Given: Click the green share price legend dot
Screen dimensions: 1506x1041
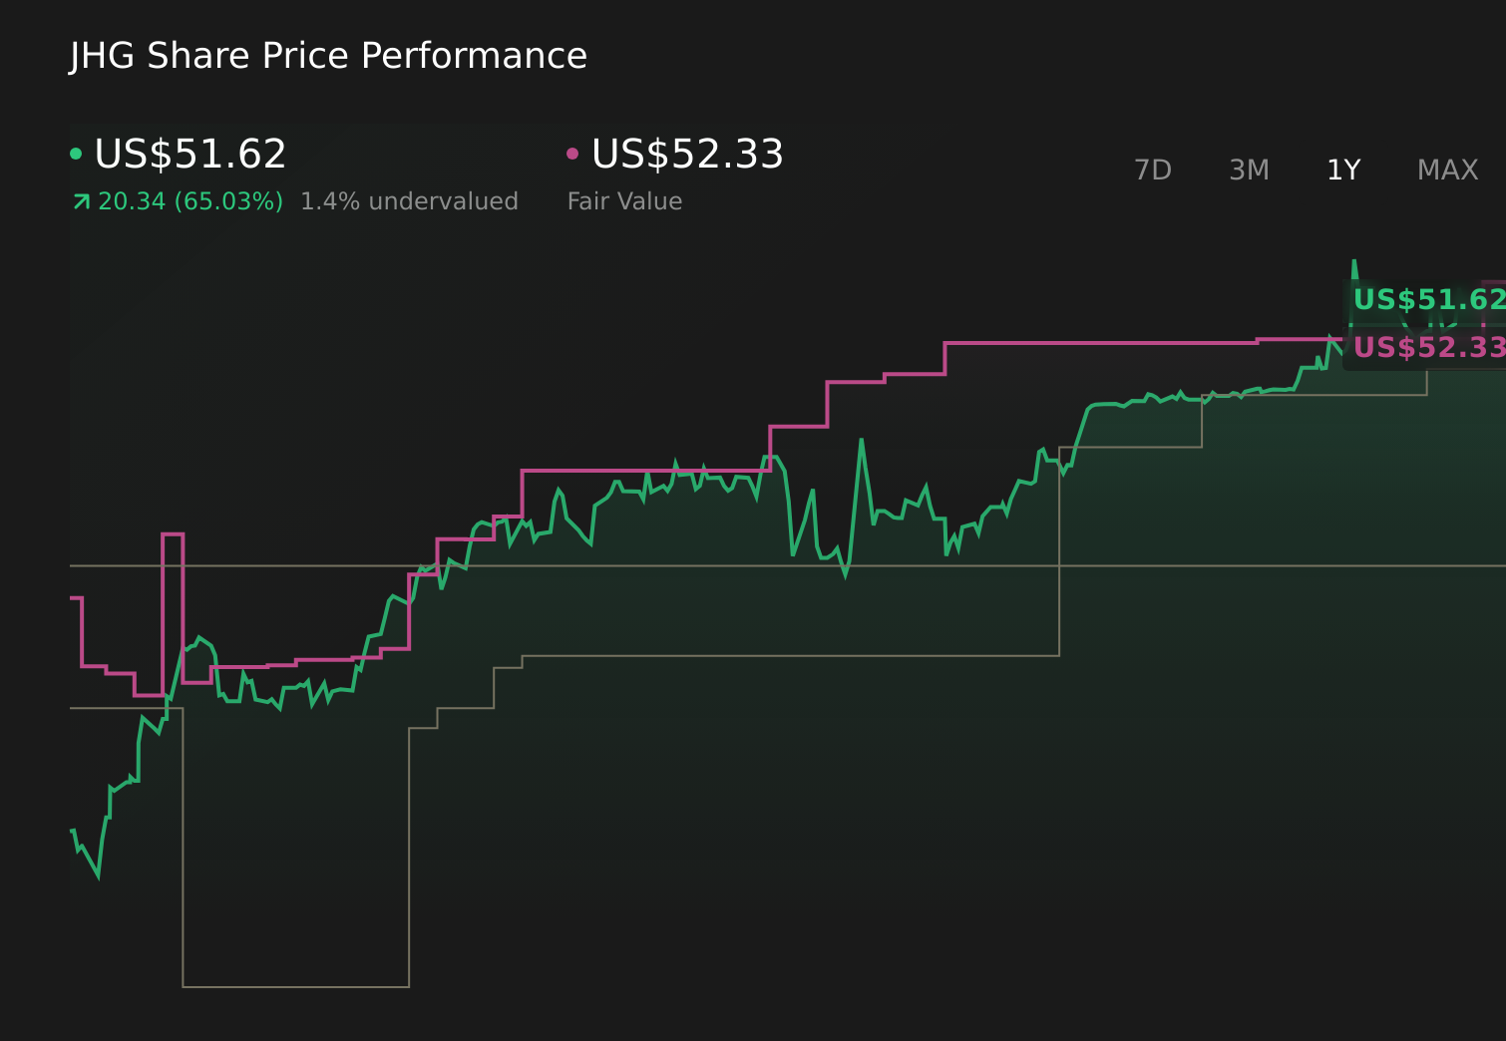Looking at the screenshot, I should tap(78, 153).
